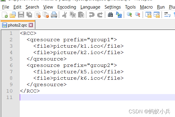Image resolution: width=175 pixels, height=117 pixels.
Task: Open the Settings menu
Action: 112,7
